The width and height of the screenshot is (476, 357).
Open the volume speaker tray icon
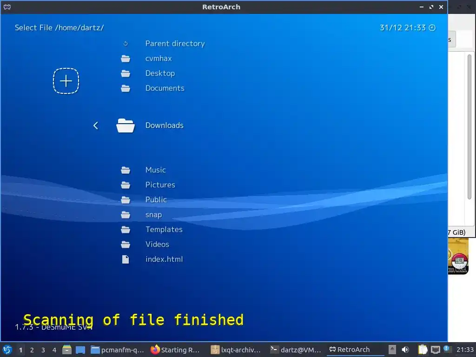coord(405,350)
